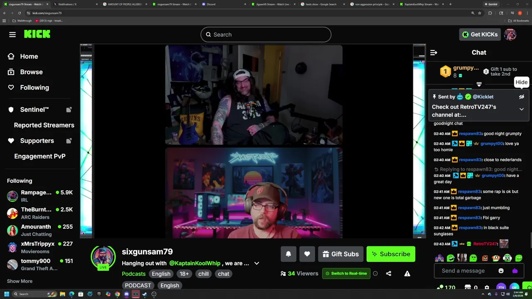The height and width of the screenshot is (299, 532).
Task: Open chat settings gear icon
Action: 487,287
